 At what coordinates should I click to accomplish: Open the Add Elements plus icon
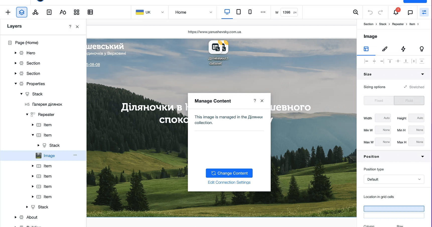[8, 12]
